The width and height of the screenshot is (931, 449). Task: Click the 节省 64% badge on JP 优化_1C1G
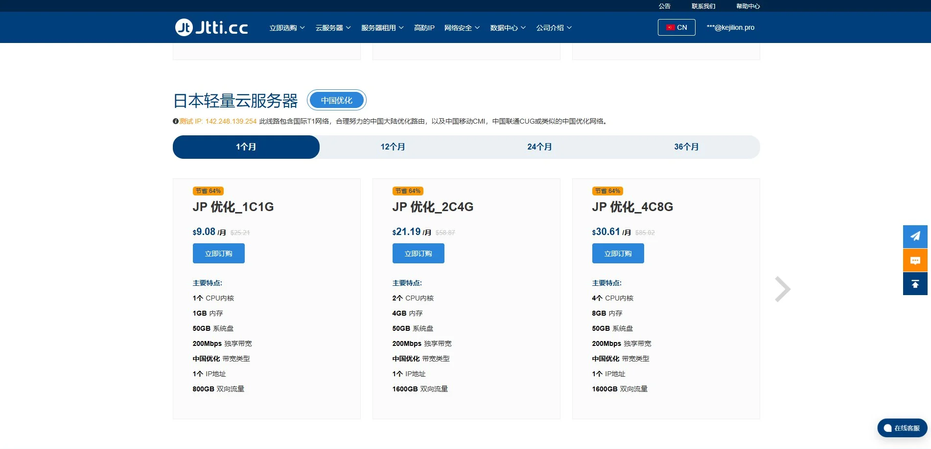tap(208, 191)
